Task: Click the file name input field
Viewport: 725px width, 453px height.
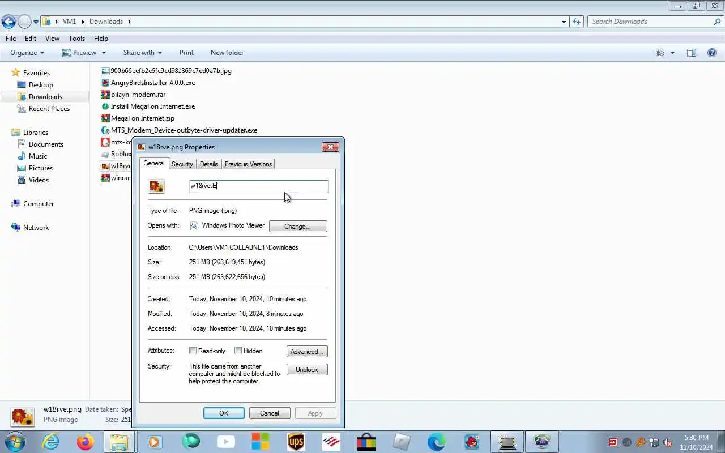Action: 258,186
